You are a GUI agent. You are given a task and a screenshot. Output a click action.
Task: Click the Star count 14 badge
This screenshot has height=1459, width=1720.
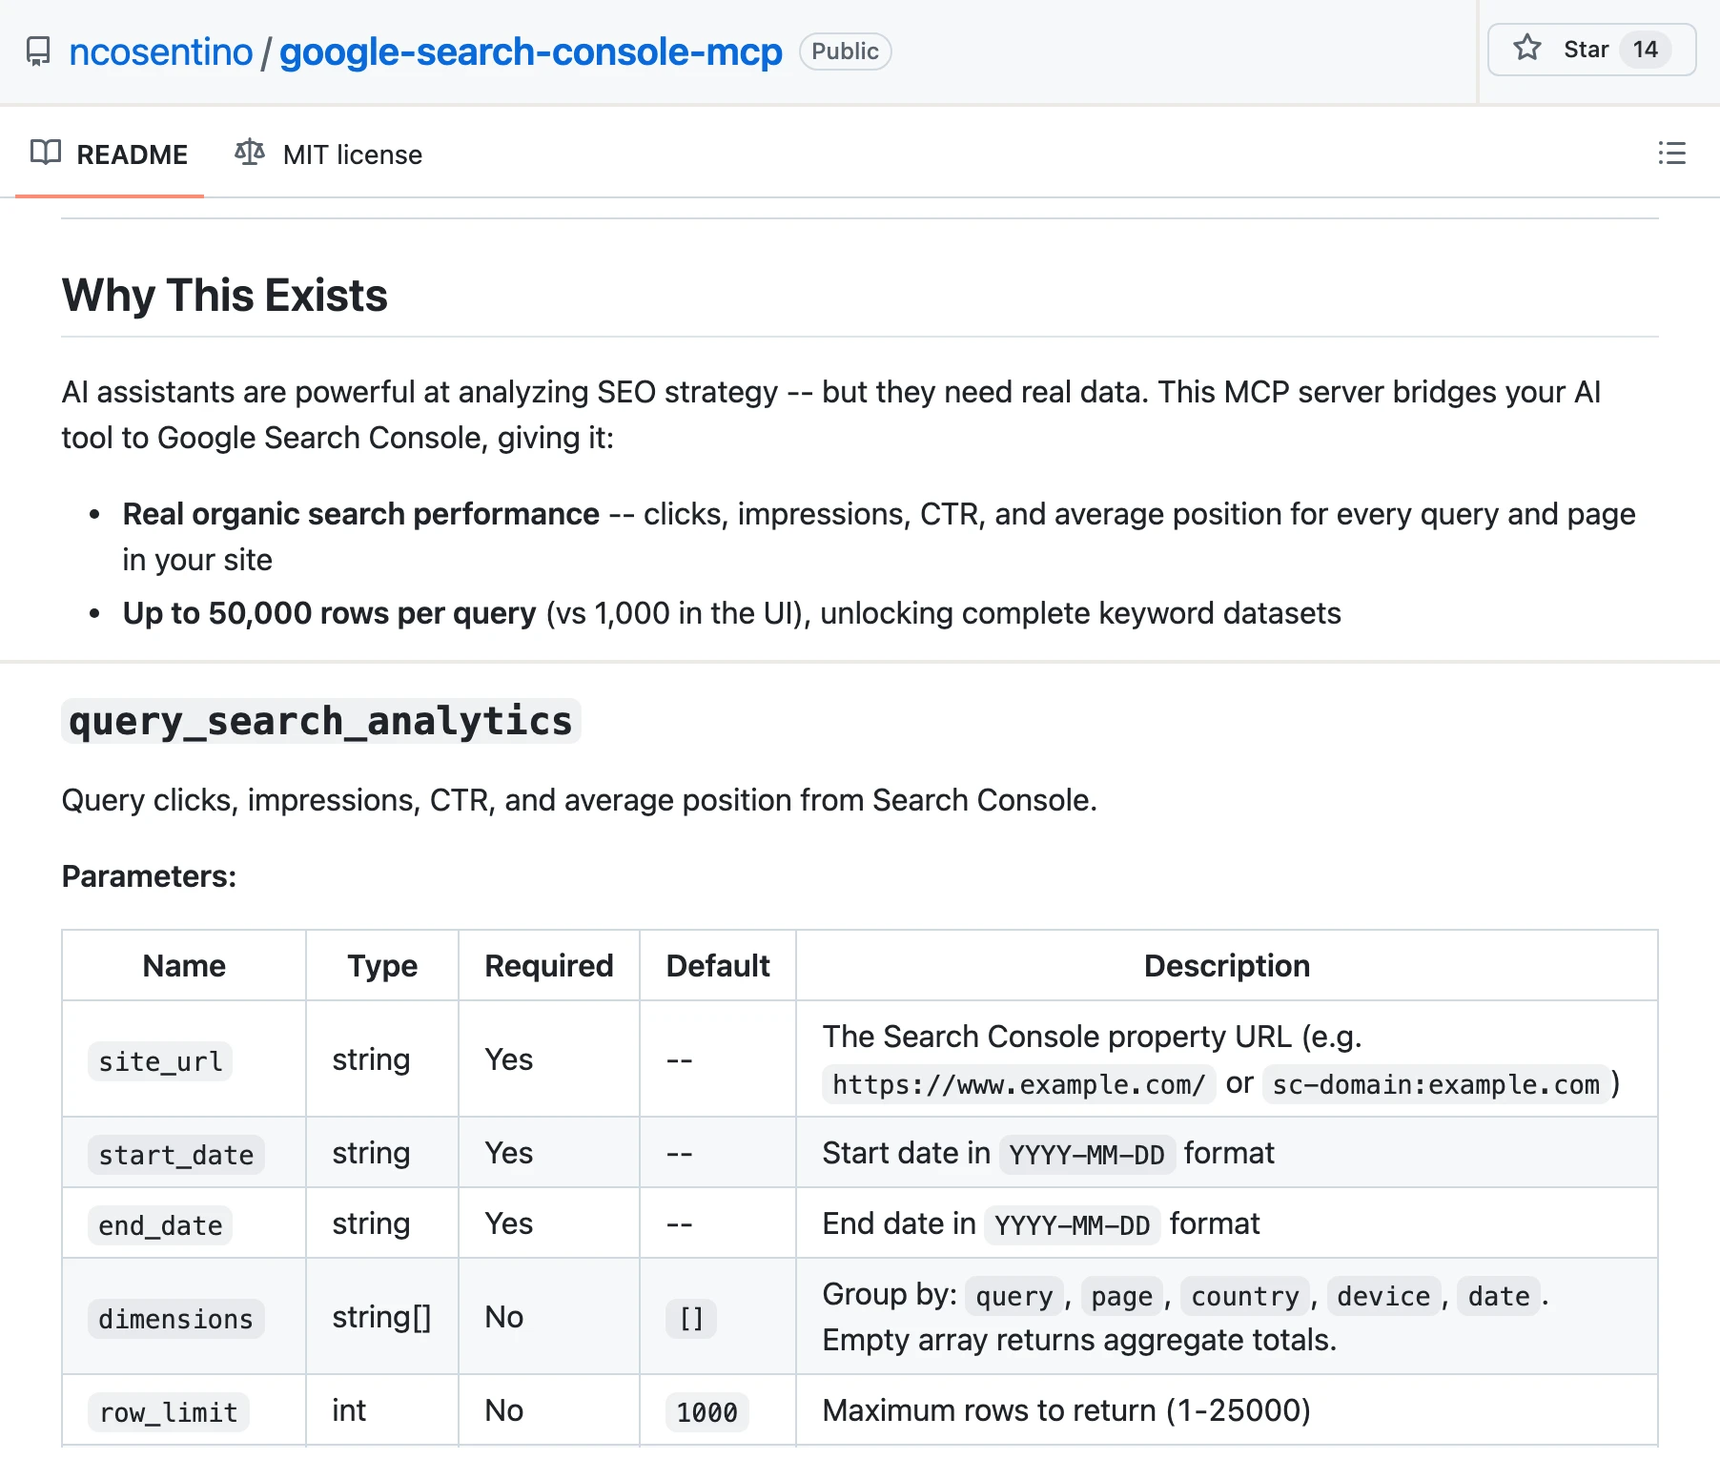click(x=1646, y=50)
